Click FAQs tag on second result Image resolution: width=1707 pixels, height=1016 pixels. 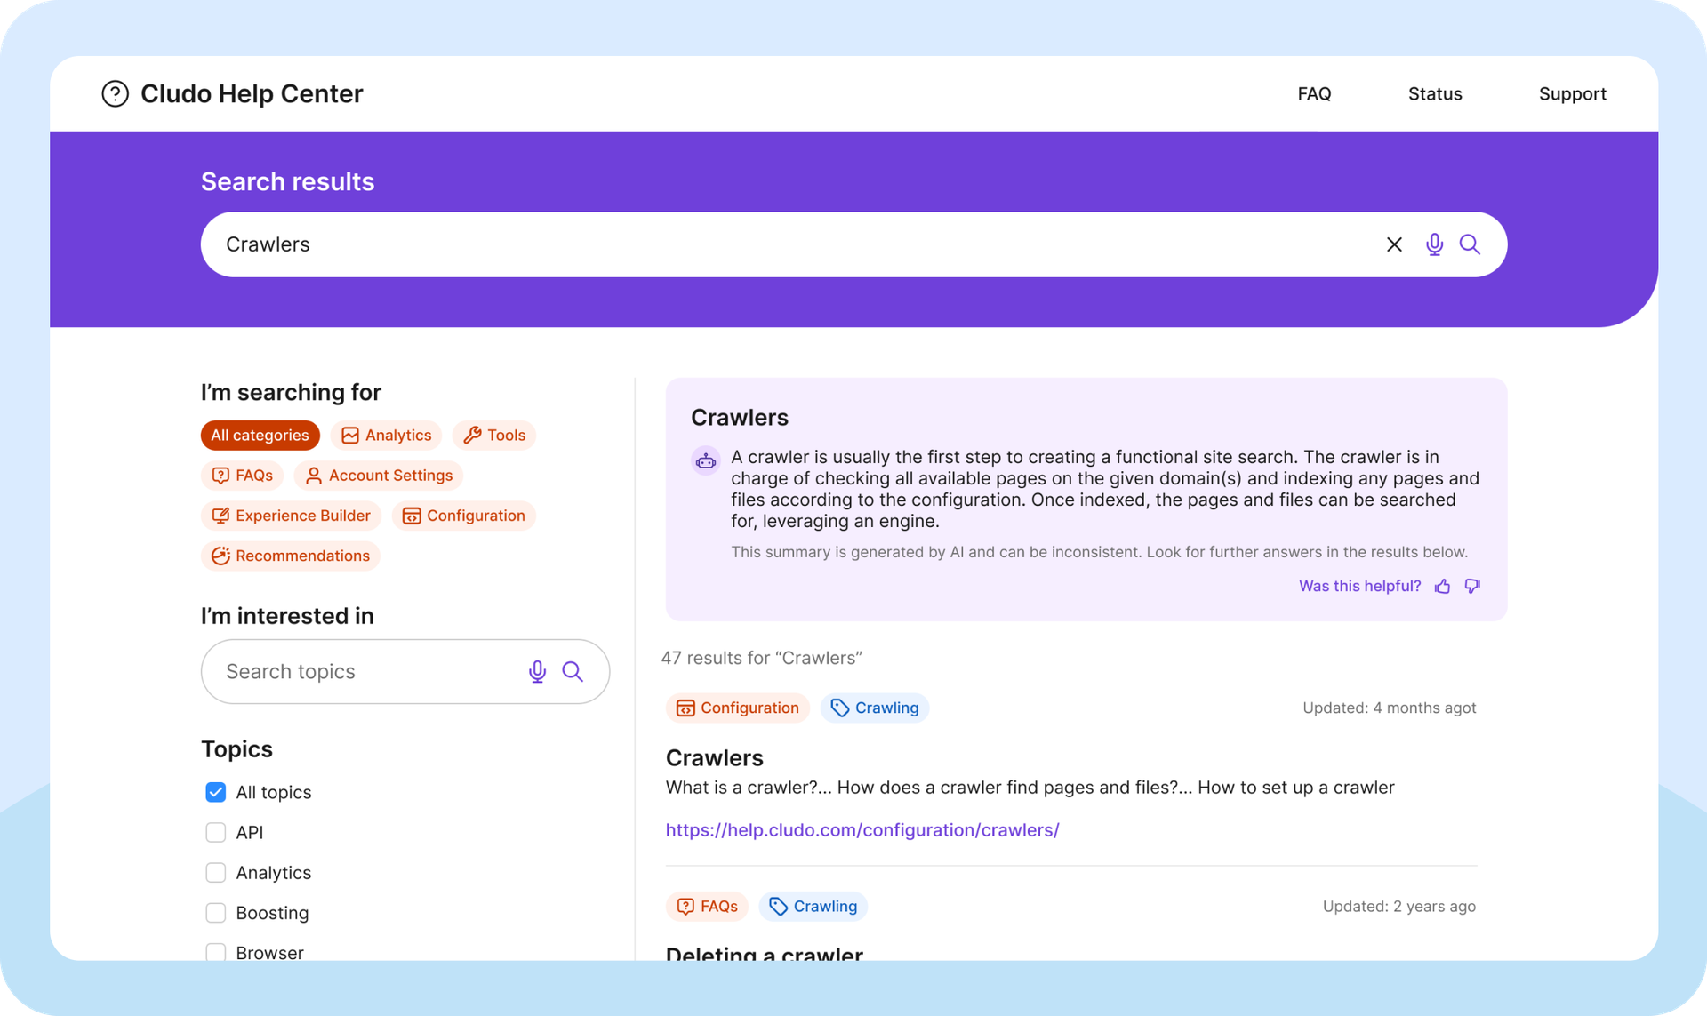(x=707, y=906)
